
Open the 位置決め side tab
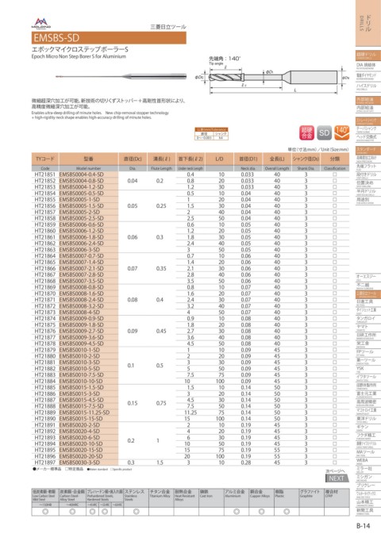368,183
